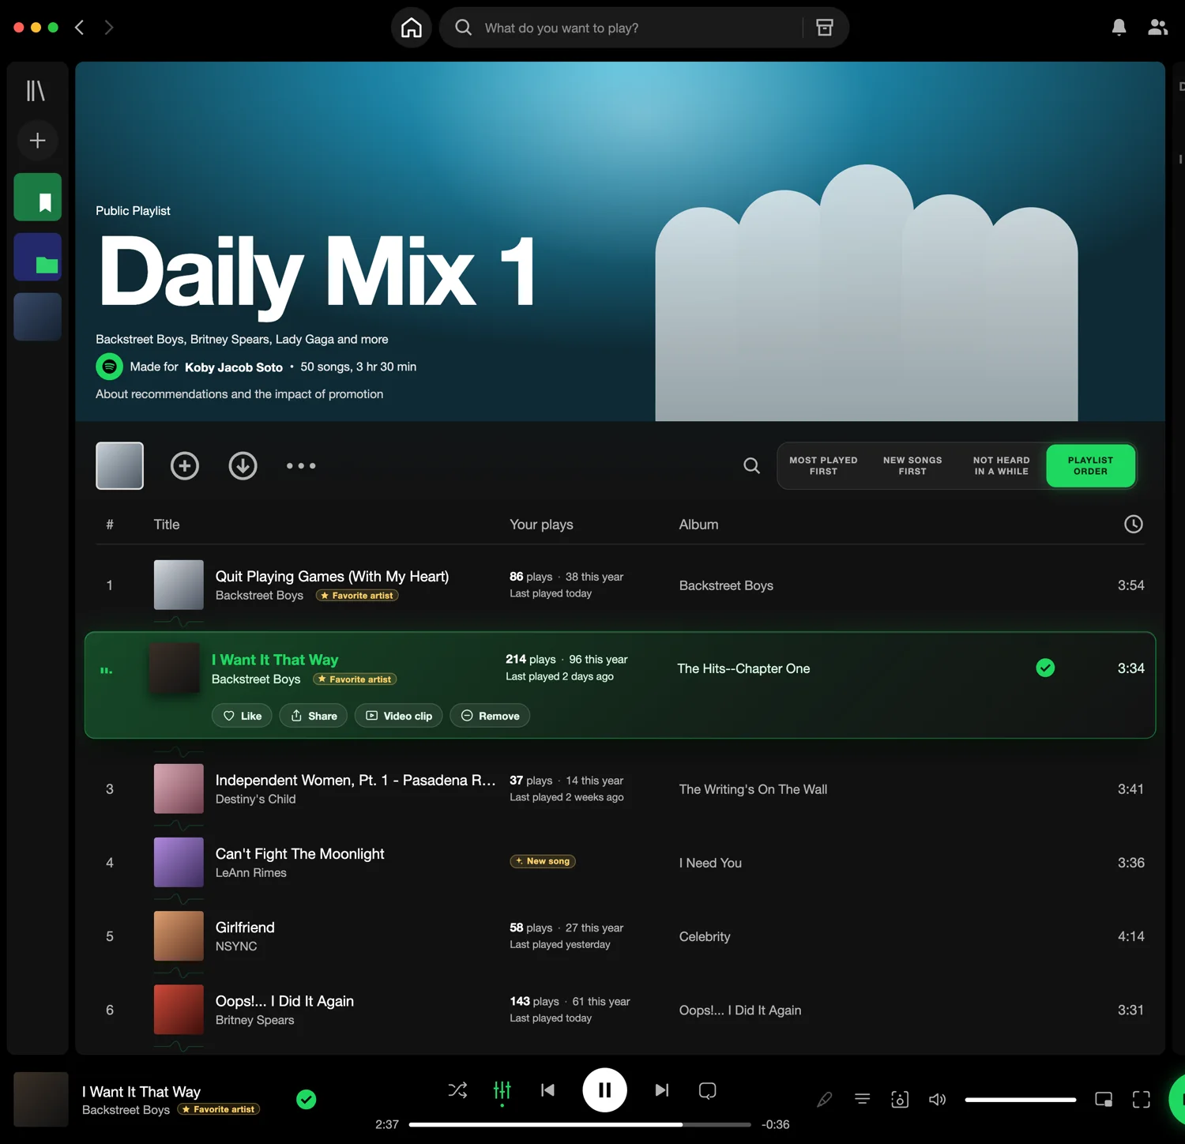Screen dimensions: 1185x1144
Task: Toggle saved checkmark on I Want It That Way row
Action: (1045, 668)
